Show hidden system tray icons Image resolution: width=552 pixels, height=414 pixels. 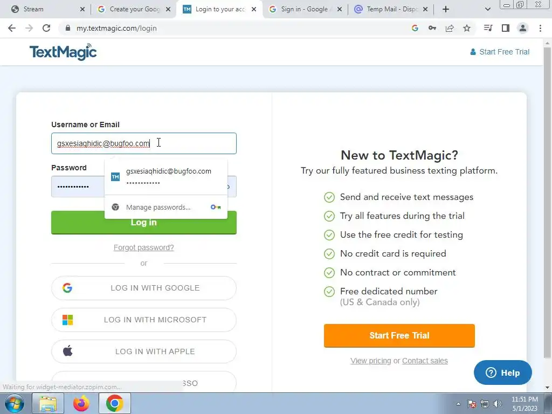click(x=458, y=404)
